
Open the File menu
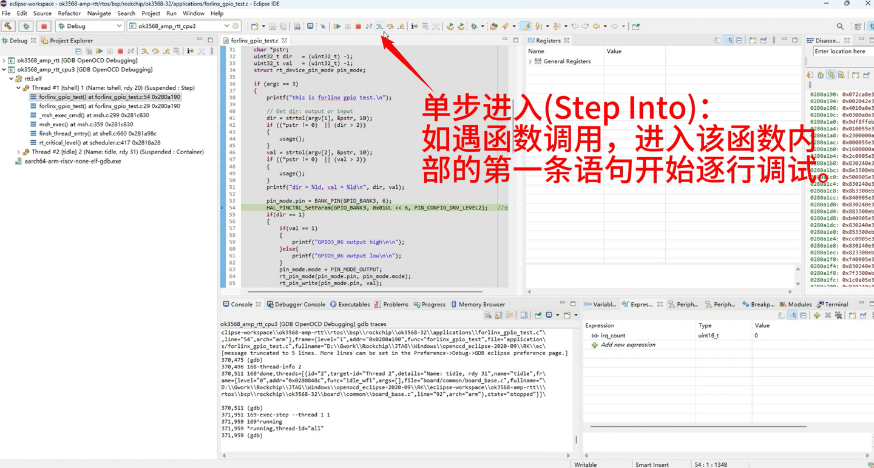coord(6,13)
